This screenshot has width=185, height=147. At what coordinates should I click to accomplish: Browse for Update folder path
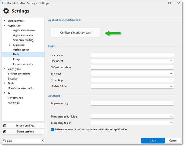click(171, 87)
